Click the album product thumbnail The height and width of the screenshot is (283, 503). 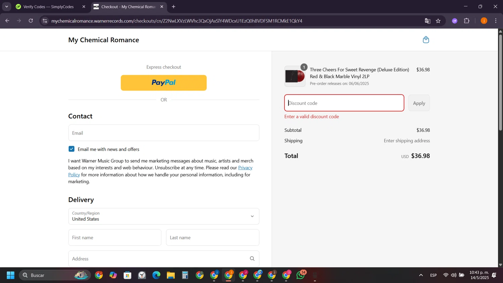295,76
